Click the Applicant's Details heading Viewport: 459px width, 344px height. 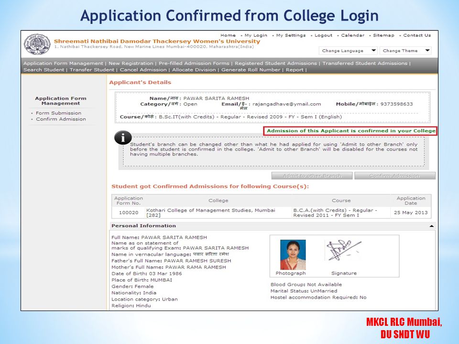click(x=140, y=83)
